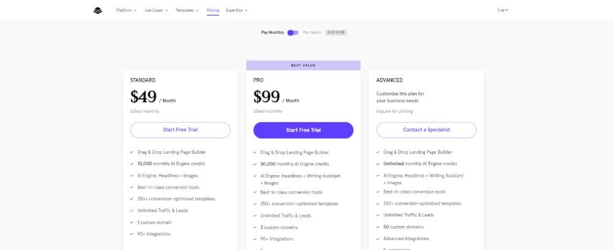This screenshot has height=250, width=614.
Task: Open the Use Cases dropdown menu
Action: pos(156,10)
